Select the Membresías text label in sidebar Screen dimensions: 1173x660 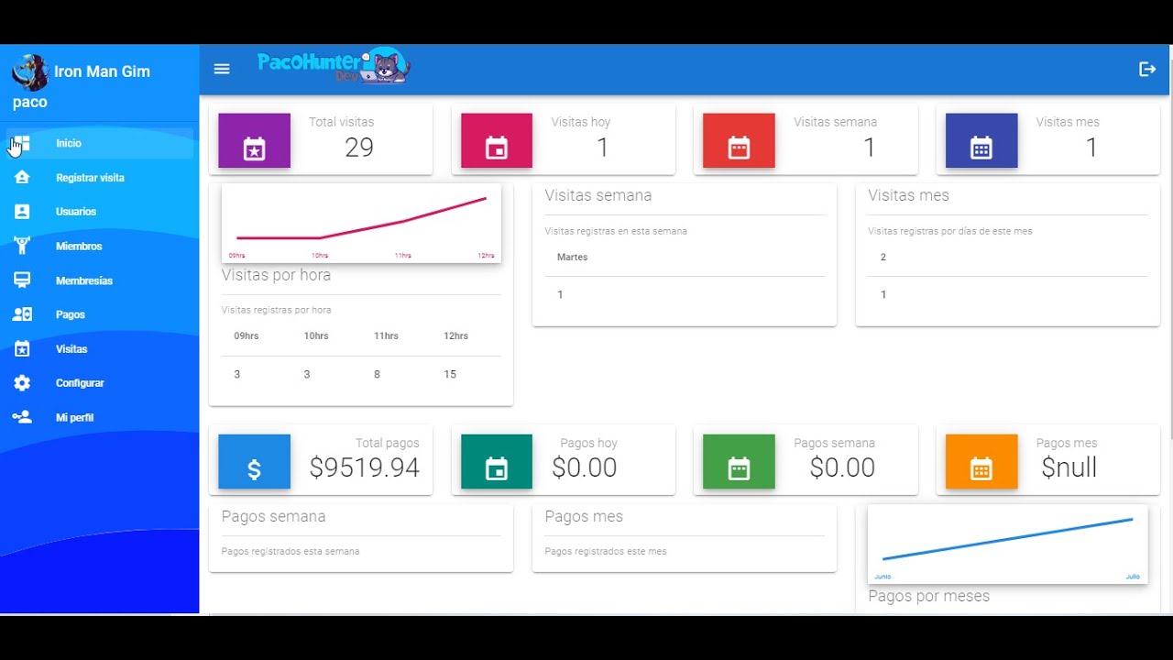point(84,280)
